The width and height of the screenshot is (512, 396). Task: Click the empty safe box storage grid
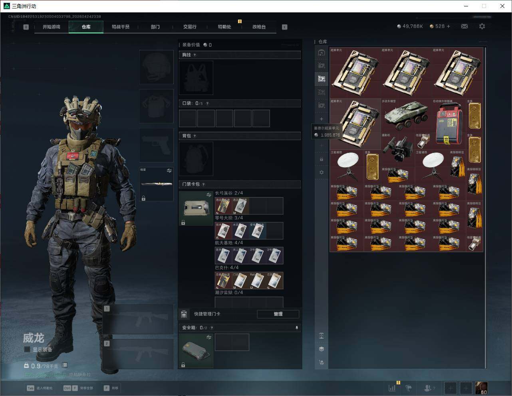click(232, 342)
